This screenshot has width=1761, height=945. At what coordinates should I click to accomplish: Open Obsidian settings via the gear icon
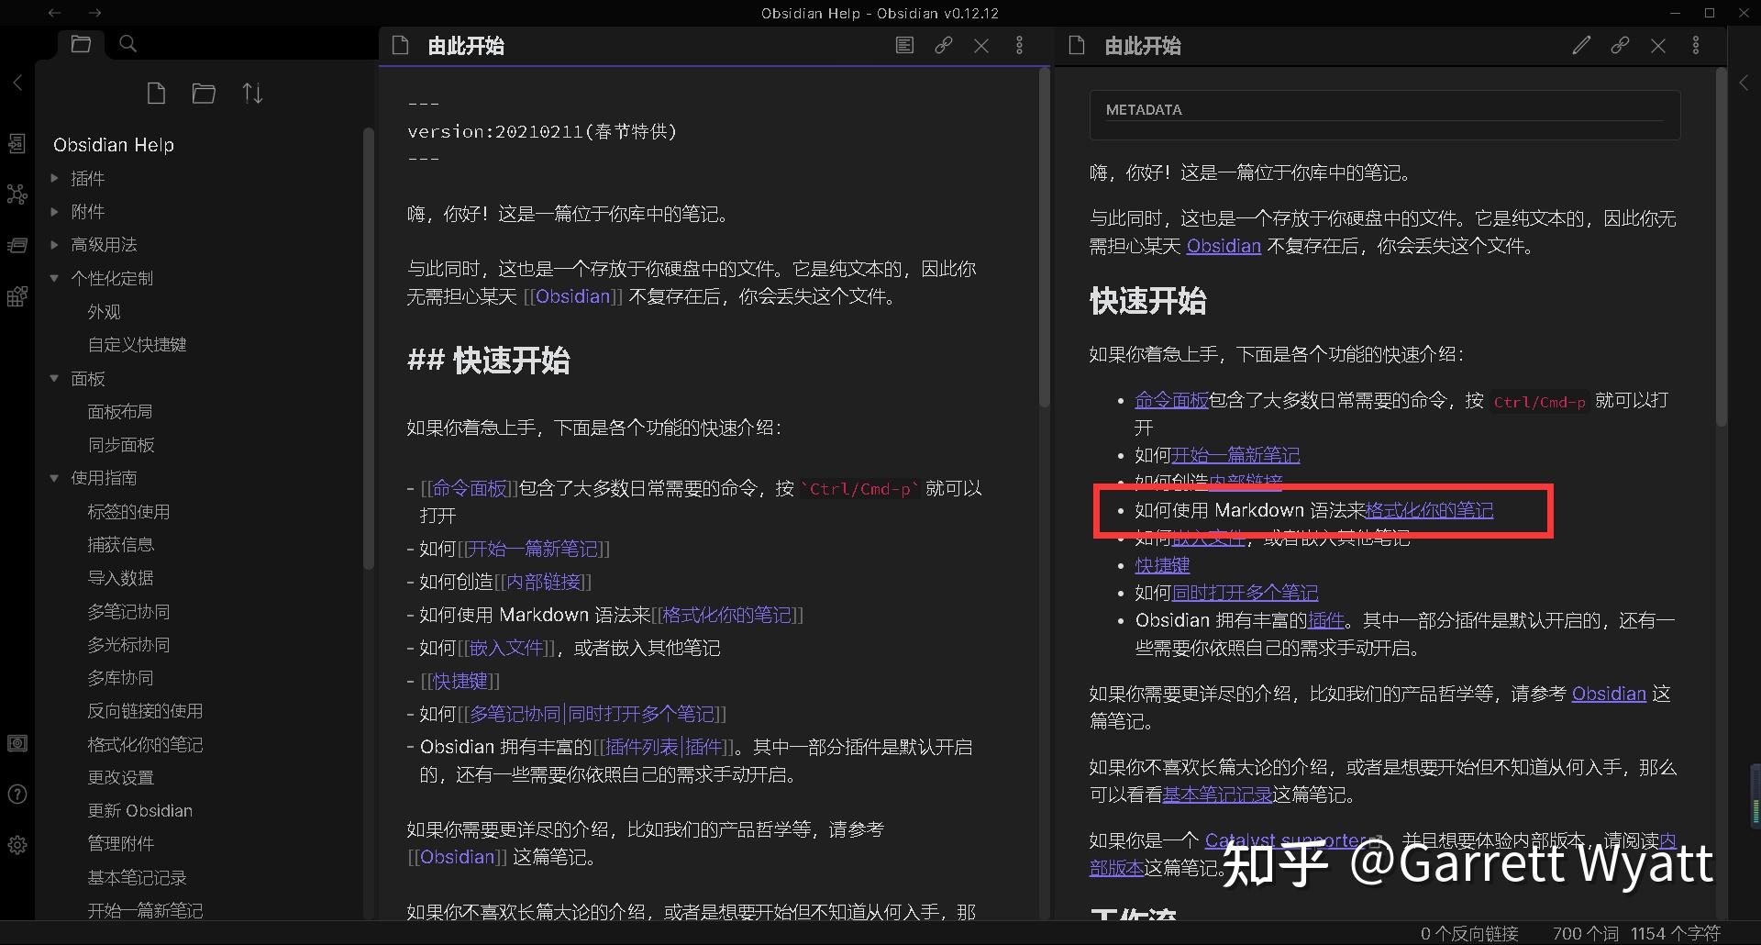pos(17,846)
